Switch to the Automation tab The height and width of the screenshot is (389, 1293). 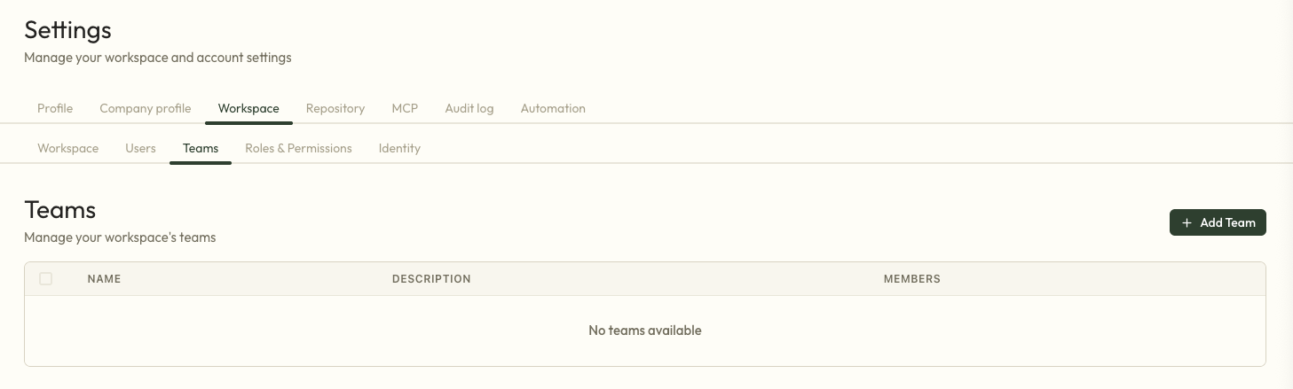553,108
